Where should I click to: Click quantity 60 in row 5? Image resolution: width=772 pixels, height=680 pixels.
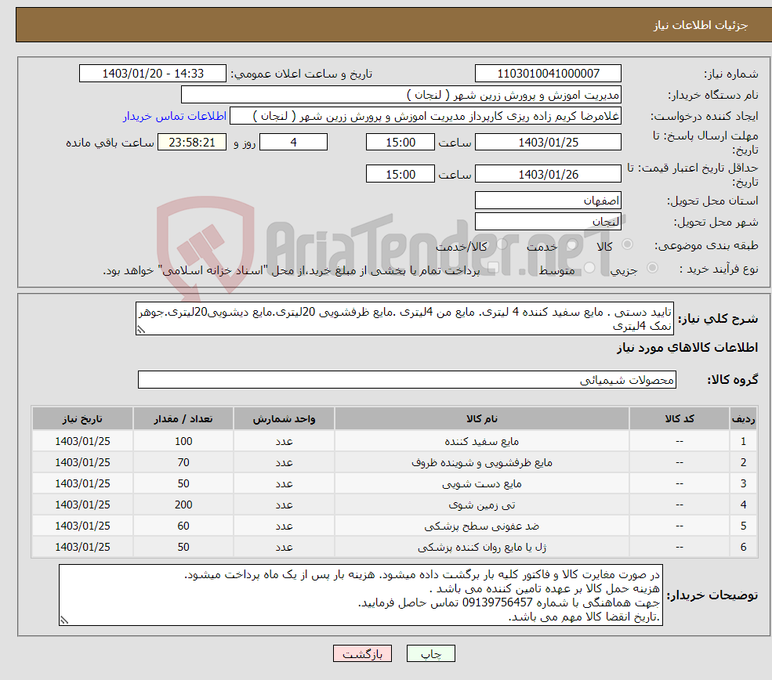[x=183, y=526]
